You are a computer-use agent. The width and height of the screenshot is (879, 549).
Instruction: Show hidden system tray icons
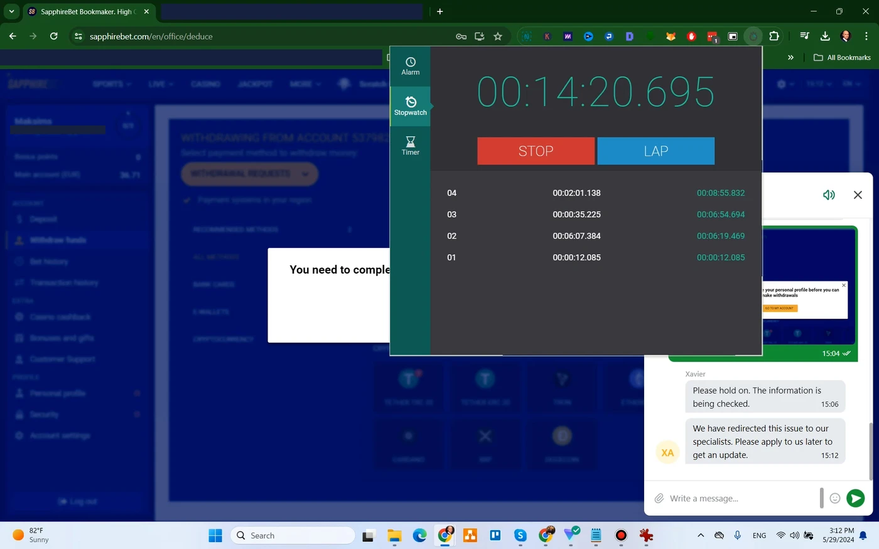701,535
